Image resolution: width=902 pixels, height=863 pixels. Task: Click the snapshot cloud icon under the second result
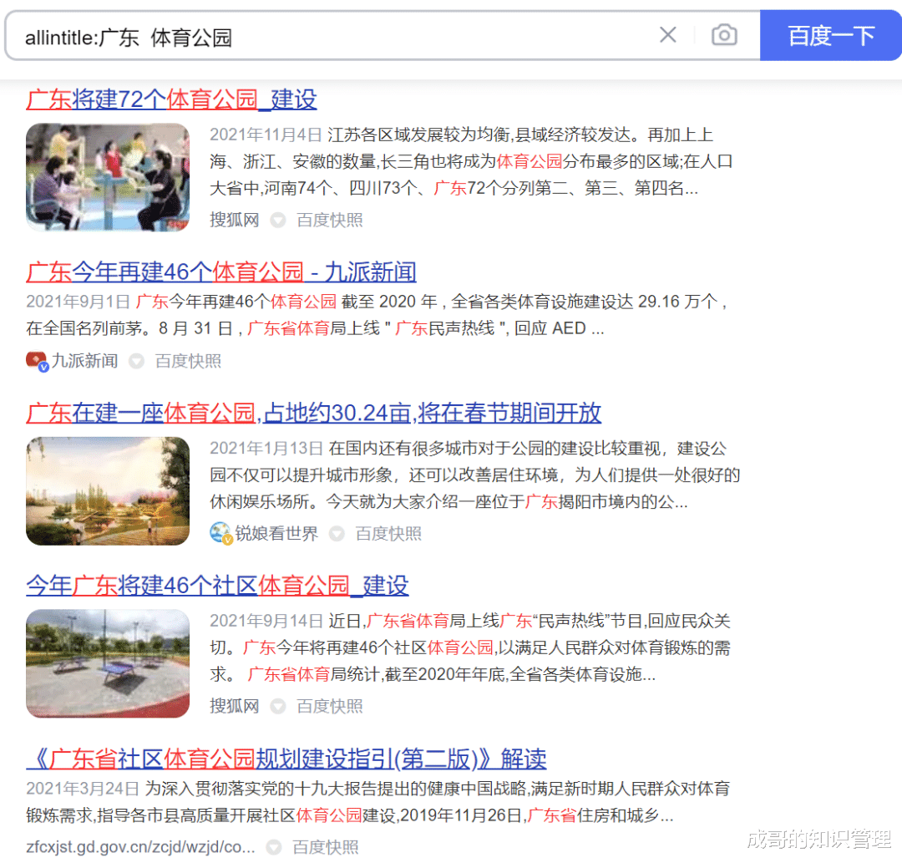136,360
